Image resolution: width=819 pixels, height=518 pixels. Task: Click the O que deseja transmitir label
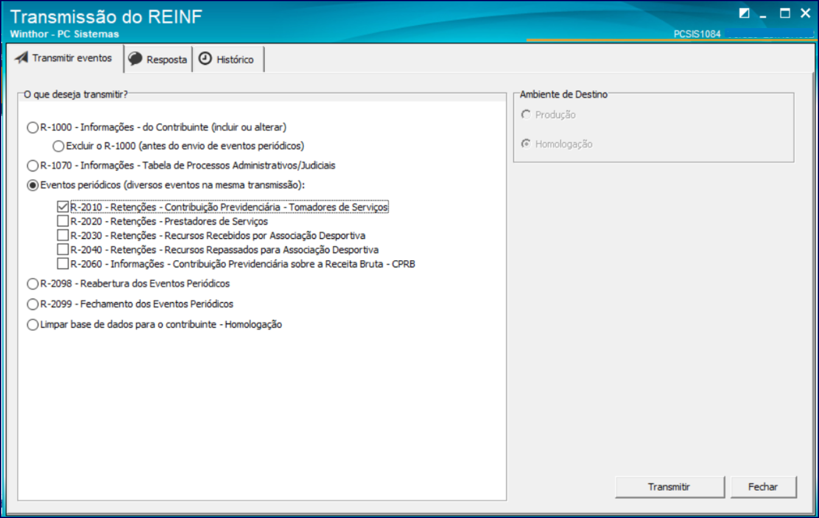76,94
